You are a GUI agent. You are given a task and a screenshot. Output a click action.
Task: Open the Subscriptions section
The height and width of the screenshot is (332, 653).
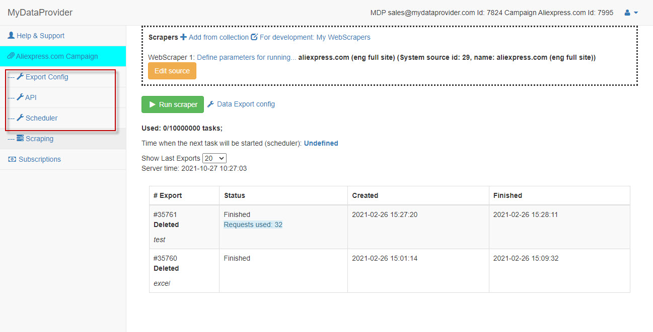[x=39, y=159]
